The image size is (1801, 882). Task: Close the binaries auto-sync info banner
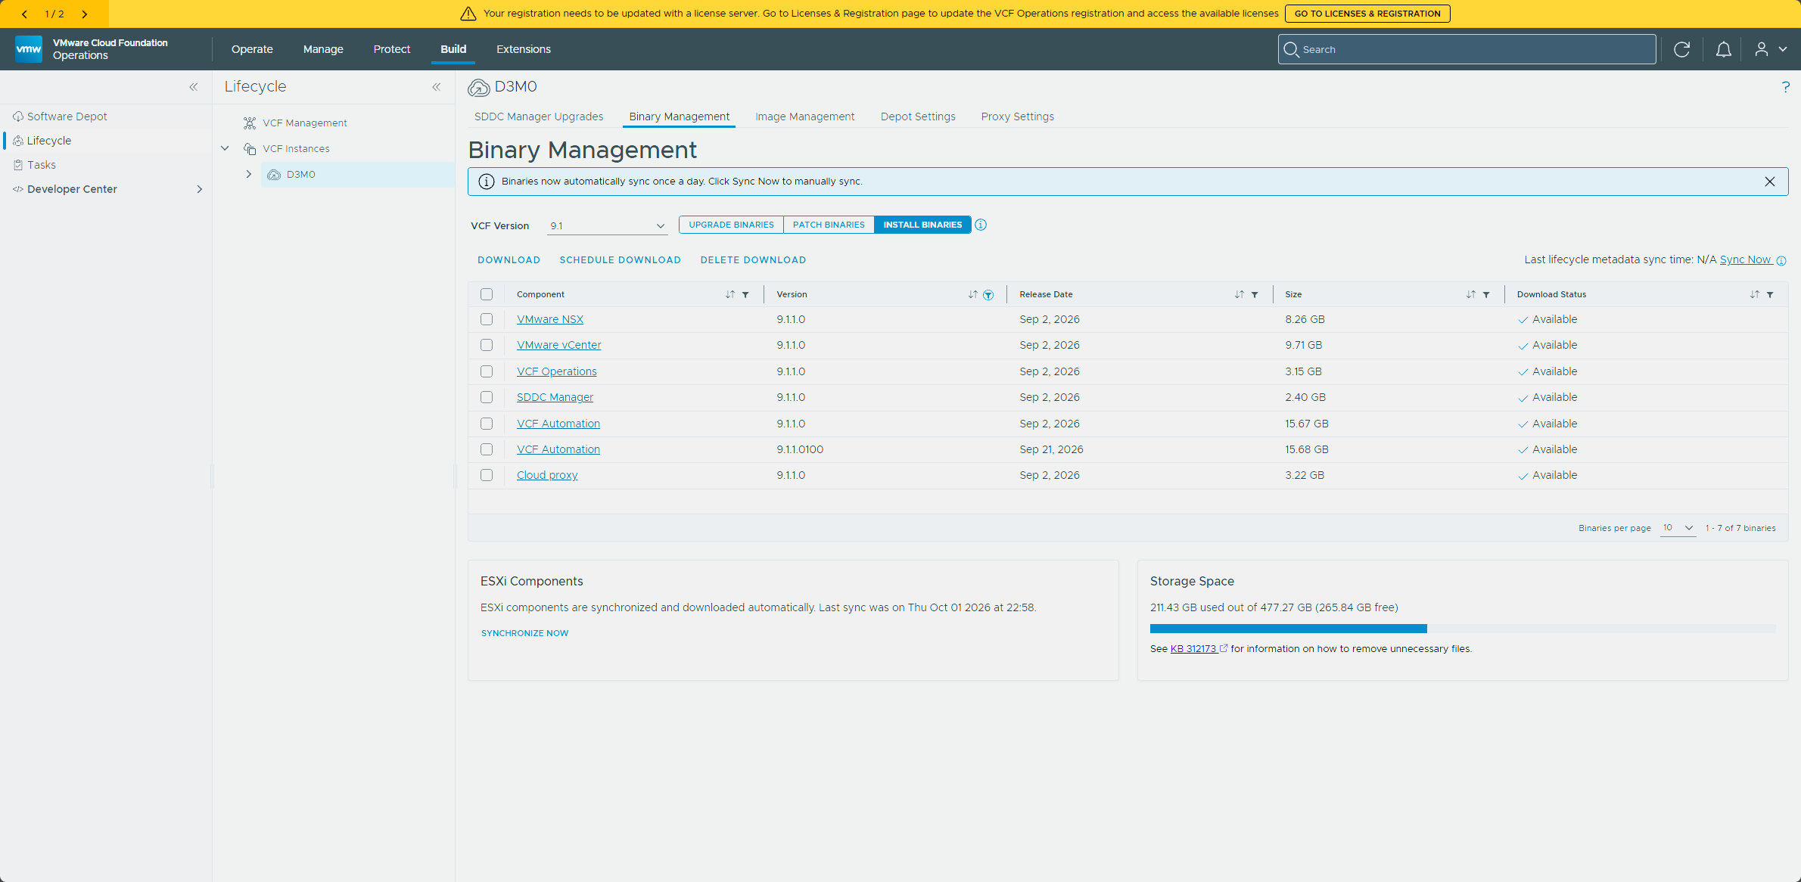click(x=1770, y=182)
